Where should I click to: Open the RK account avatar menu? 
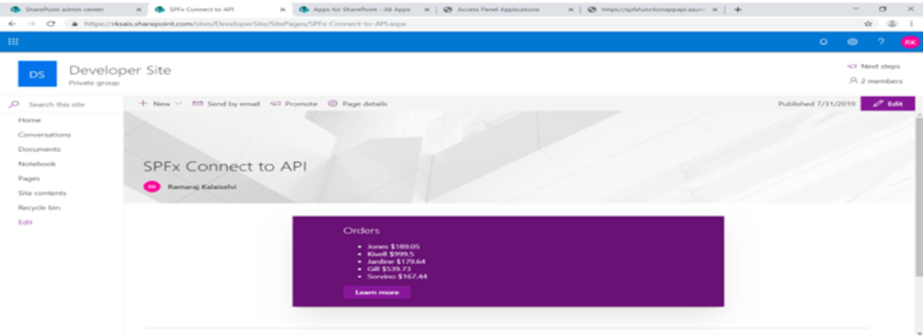[x=909, y=41]
